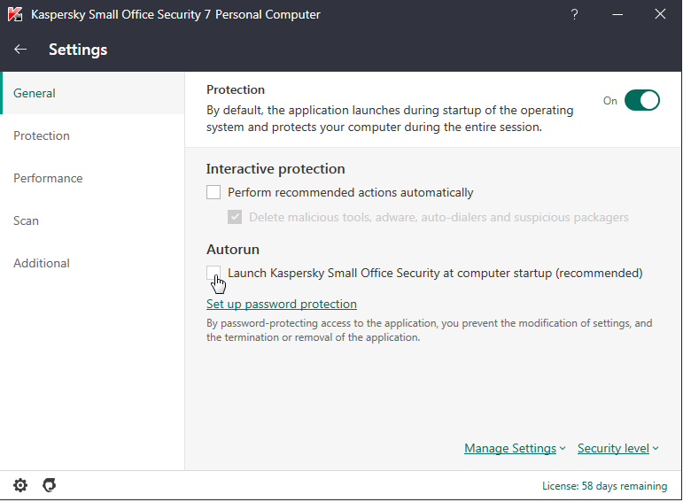Expand the Manage Settings dropdown
The width and height of the screenshot is (683, 502).
[x=514, y=448]
